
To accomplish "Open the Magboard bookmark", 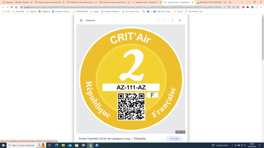I will (44, 12).
